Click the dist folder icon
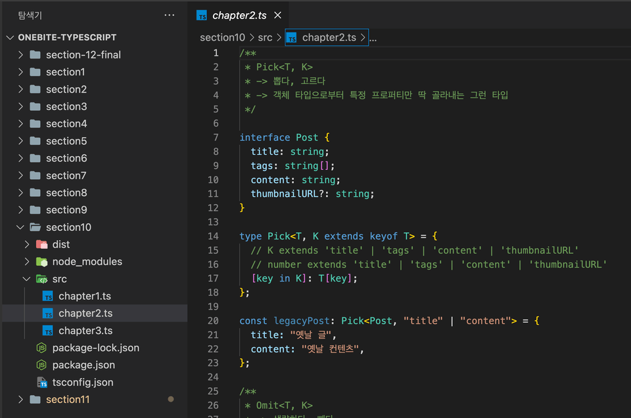 tap(41, 245)
